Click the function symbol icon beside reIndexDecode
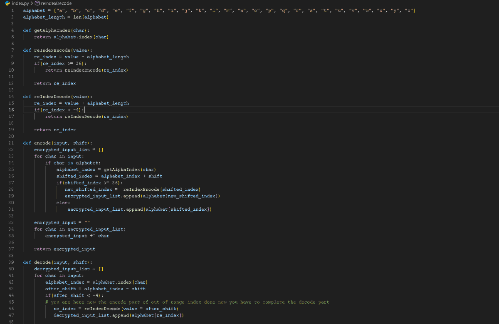The height and width of the screenshot is (324, 499). coord(37,3)
